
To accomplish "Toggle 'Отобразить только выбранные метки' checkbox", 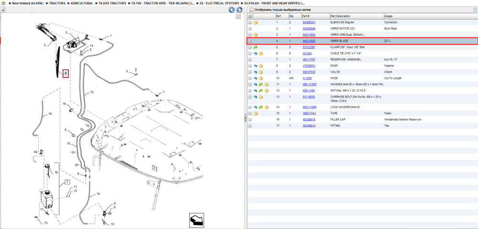I will (x=251, y=10).
